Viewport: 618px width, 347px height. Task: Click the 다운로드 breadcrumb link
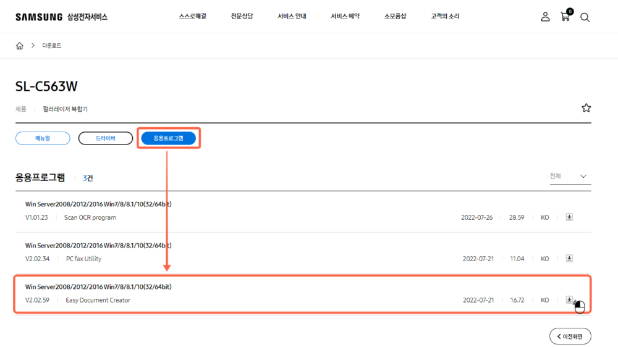pyautogui.click(x=52, y=46)
